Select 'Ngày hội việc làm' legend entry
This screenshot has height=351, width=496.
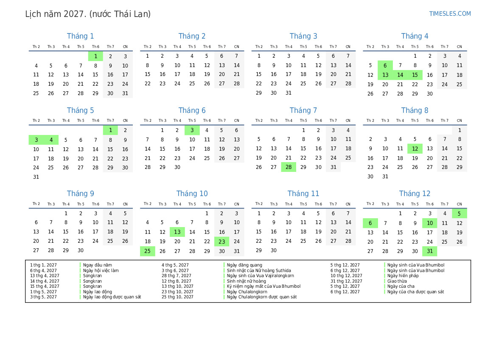(101, 270)
